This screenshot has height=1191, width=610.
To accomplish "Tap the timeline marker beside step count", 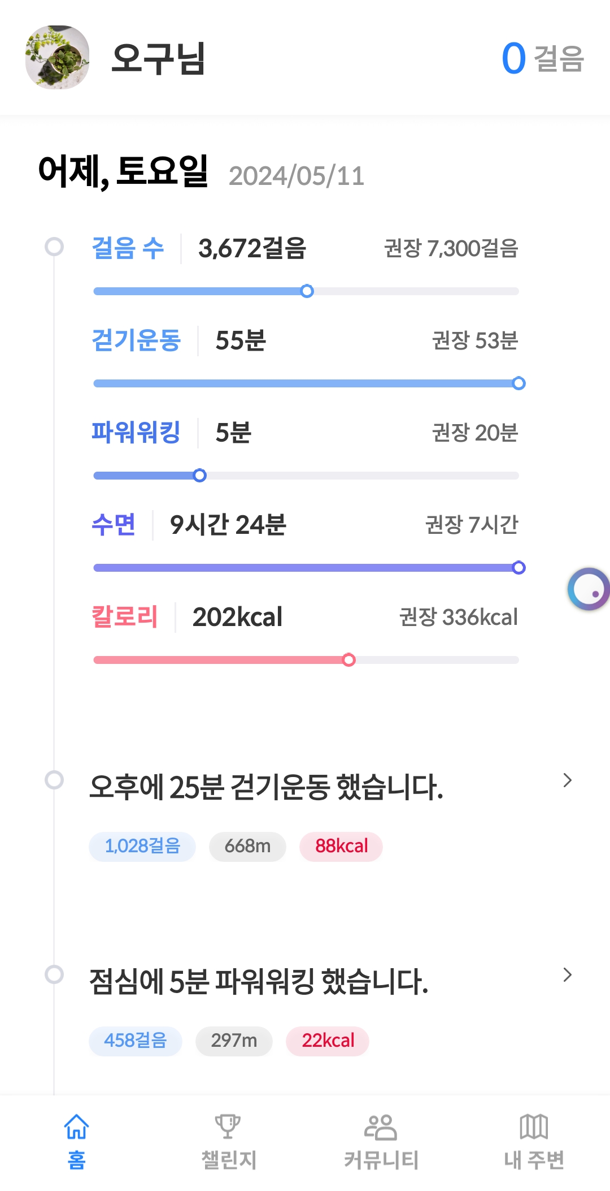I will click(54, 247).
